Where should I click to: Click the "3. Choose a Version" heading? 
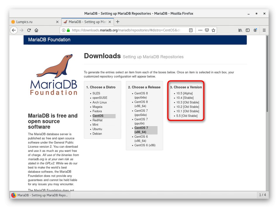point(186,87)
